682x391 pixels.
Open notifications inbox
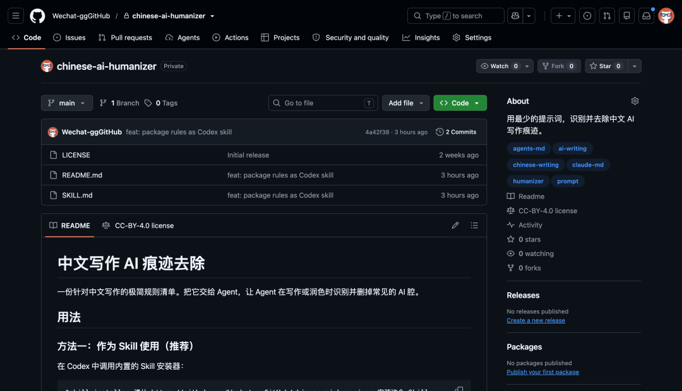(647, 16)
